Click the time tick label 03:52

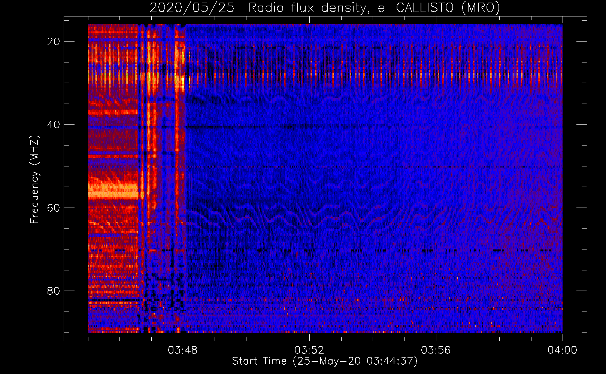pos(309,350)
